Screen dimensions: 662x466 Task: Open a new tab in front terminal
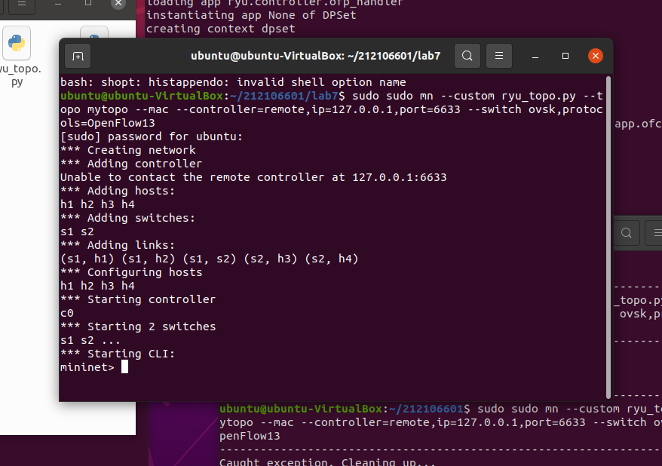coord(78,56)
